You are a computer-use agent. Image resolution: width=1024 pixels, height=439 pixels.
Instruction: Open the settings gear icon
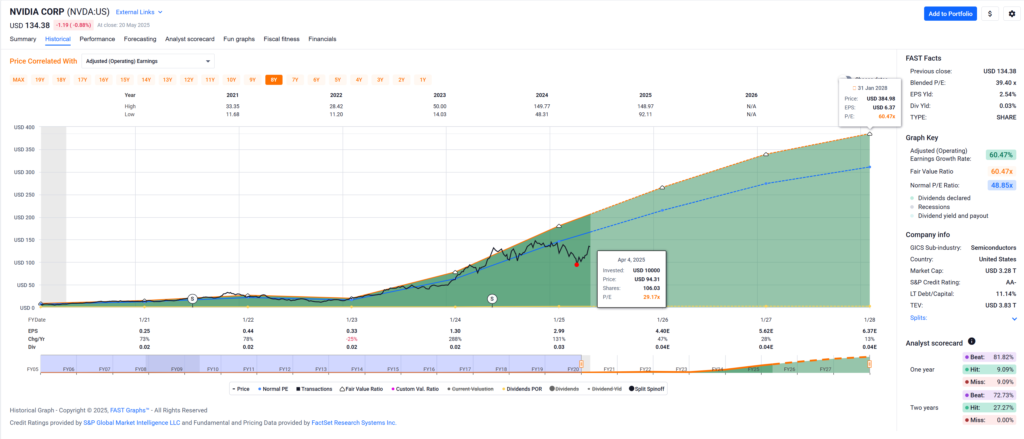[1012, 14]
